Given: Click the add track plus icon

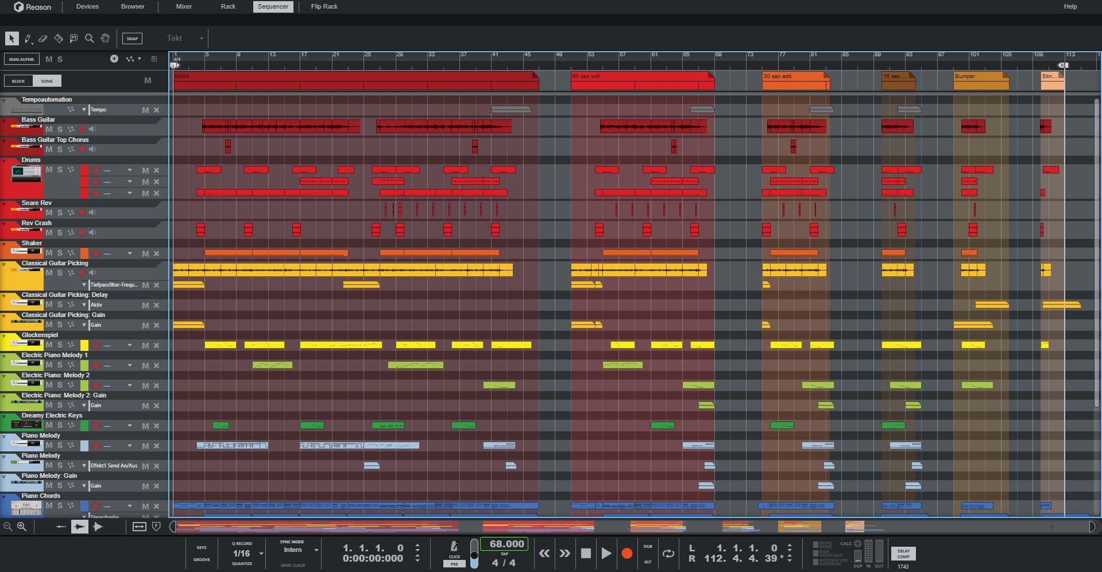Looking at the screenshot, I should tap(114, 59).
